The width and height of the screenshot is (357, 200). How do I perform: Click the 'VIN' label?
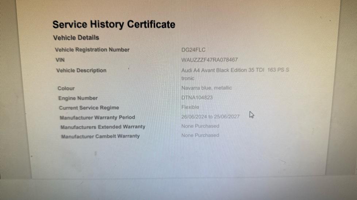(x=60, y=60)
